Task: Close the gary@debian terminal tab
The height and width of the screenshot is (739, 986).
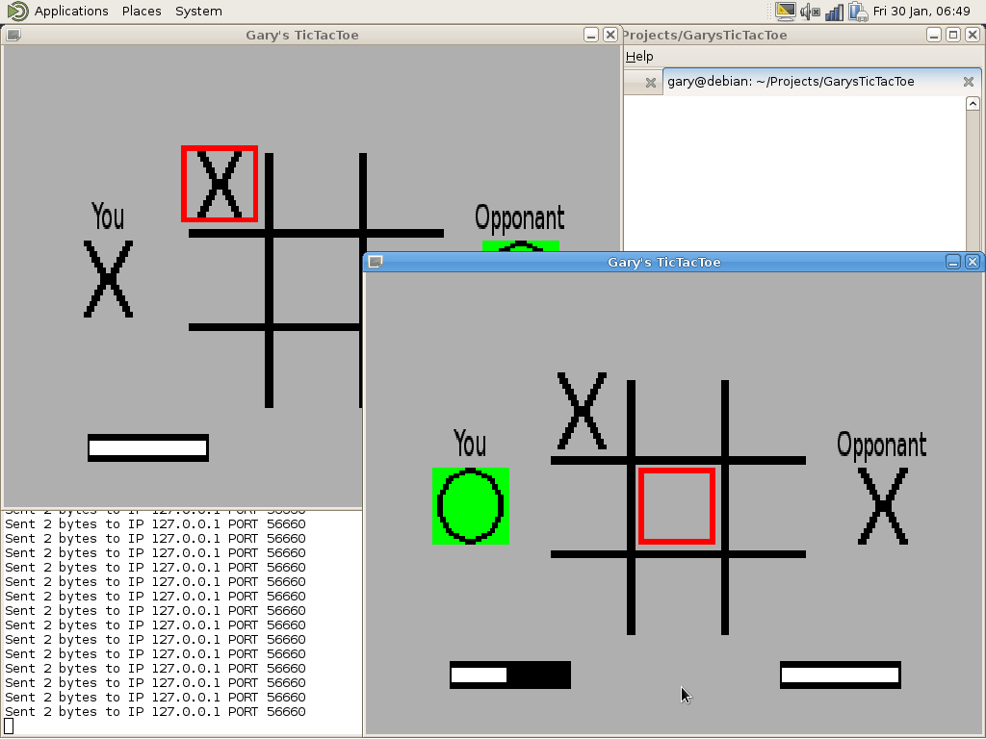Action: [x=969, y=82]
